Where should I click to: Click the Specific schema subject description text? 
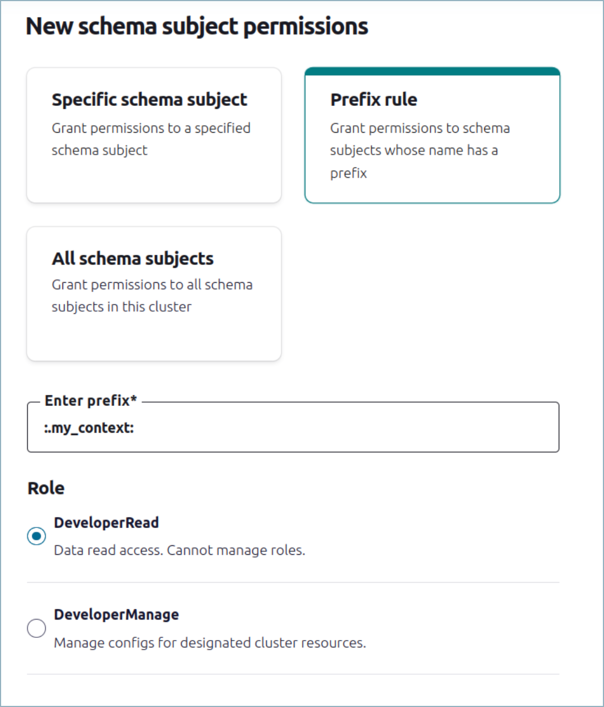[151, 139]
